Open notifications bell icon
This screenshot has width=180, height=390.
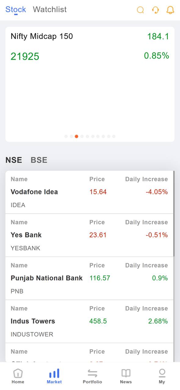(x=170, y=10)
